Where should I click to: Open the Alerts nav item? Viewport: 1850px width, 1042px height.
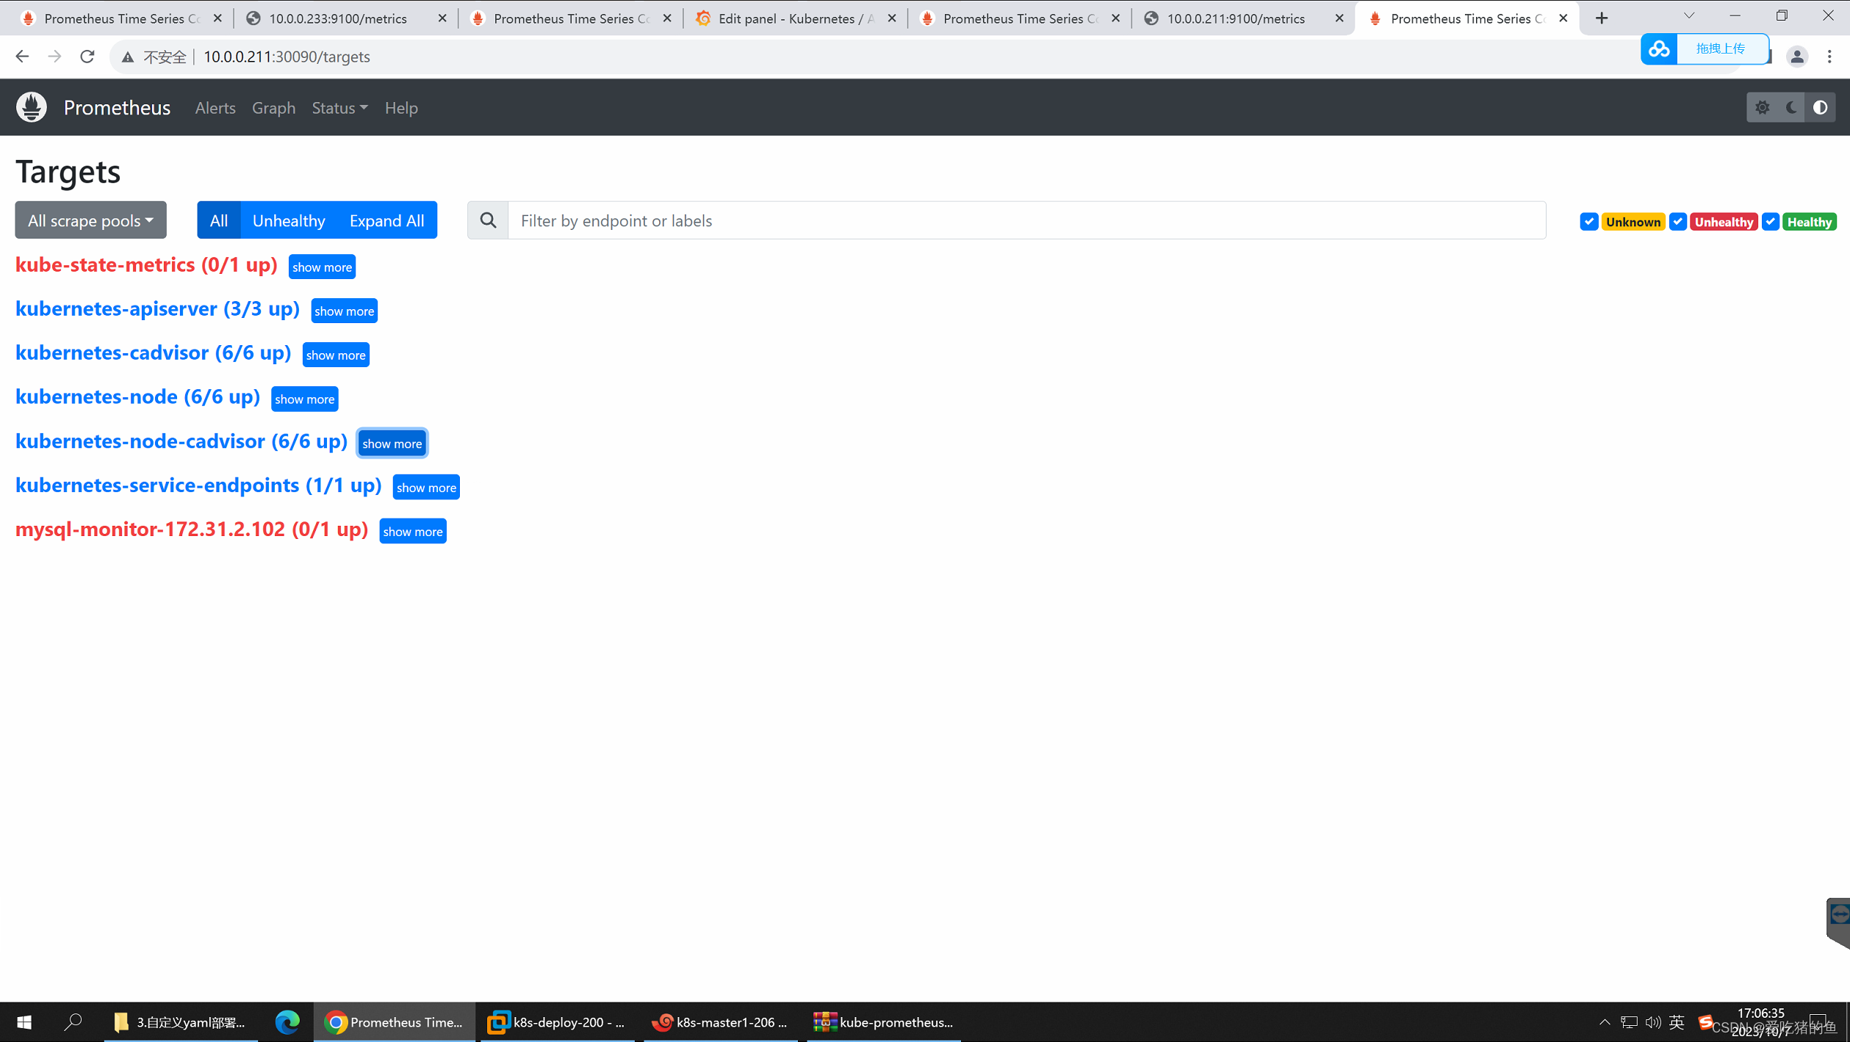click(215, 108)
